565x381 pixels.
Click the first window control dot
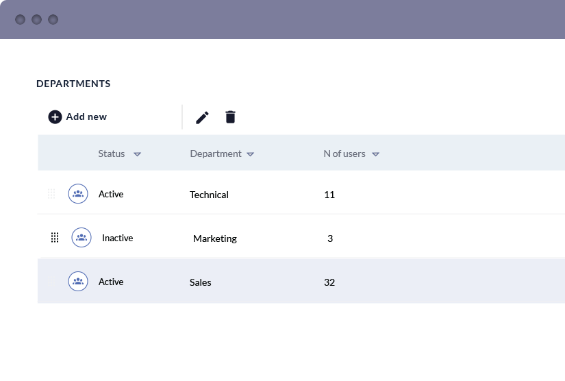(x=20, y=19)
